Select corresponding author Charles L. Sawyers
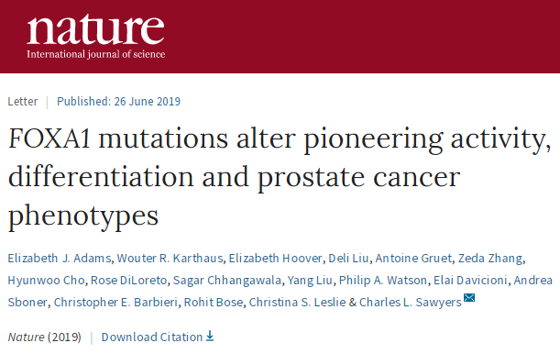Screen dimensions: 560x354 tap(411, 303)
